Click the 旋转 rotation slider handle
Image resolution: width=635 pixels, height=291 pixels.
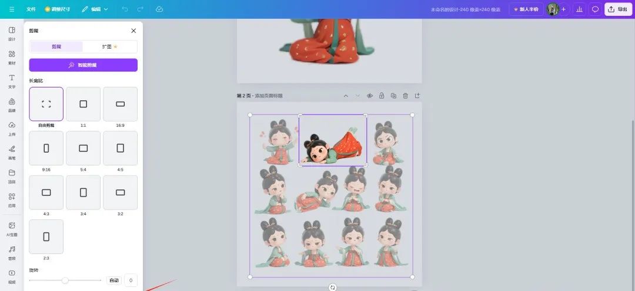(x=65, y=280)
